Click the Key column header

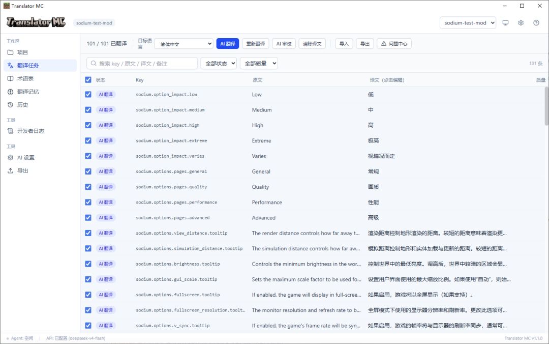click(x=140, y=80)
